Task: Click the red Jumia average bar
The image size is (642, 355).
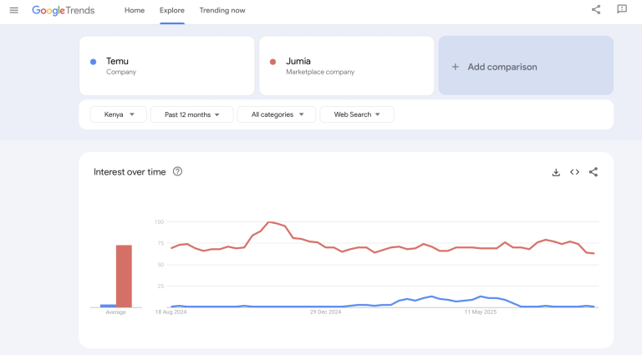Action: 124,276
